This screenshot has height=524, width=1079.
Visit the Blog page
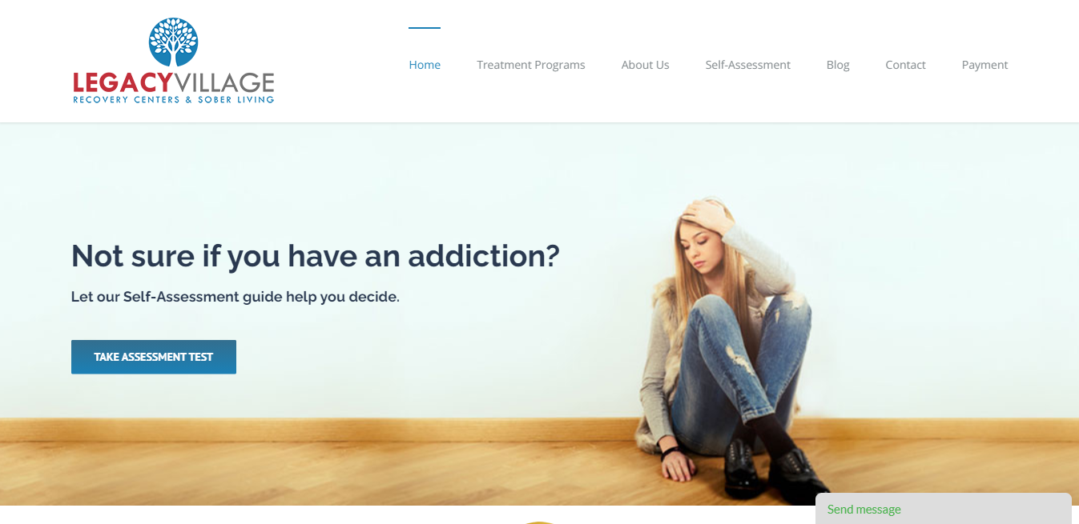pos(838,65)
